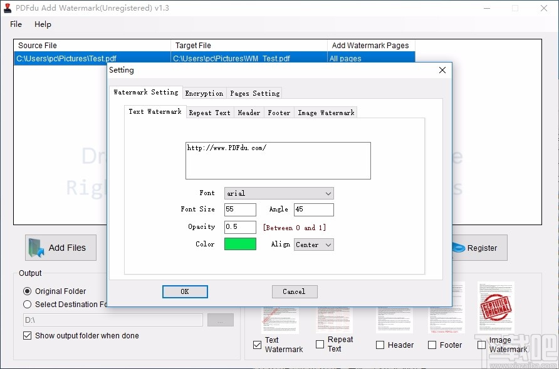Select the Watermark Setting tab
Screen dimensions: 559x369
146,92
